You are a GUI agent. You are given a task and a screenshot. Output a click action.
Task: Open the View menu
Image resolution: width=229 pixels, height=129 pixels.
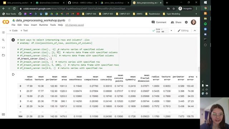pyautogui.click(x=26, y=25)
